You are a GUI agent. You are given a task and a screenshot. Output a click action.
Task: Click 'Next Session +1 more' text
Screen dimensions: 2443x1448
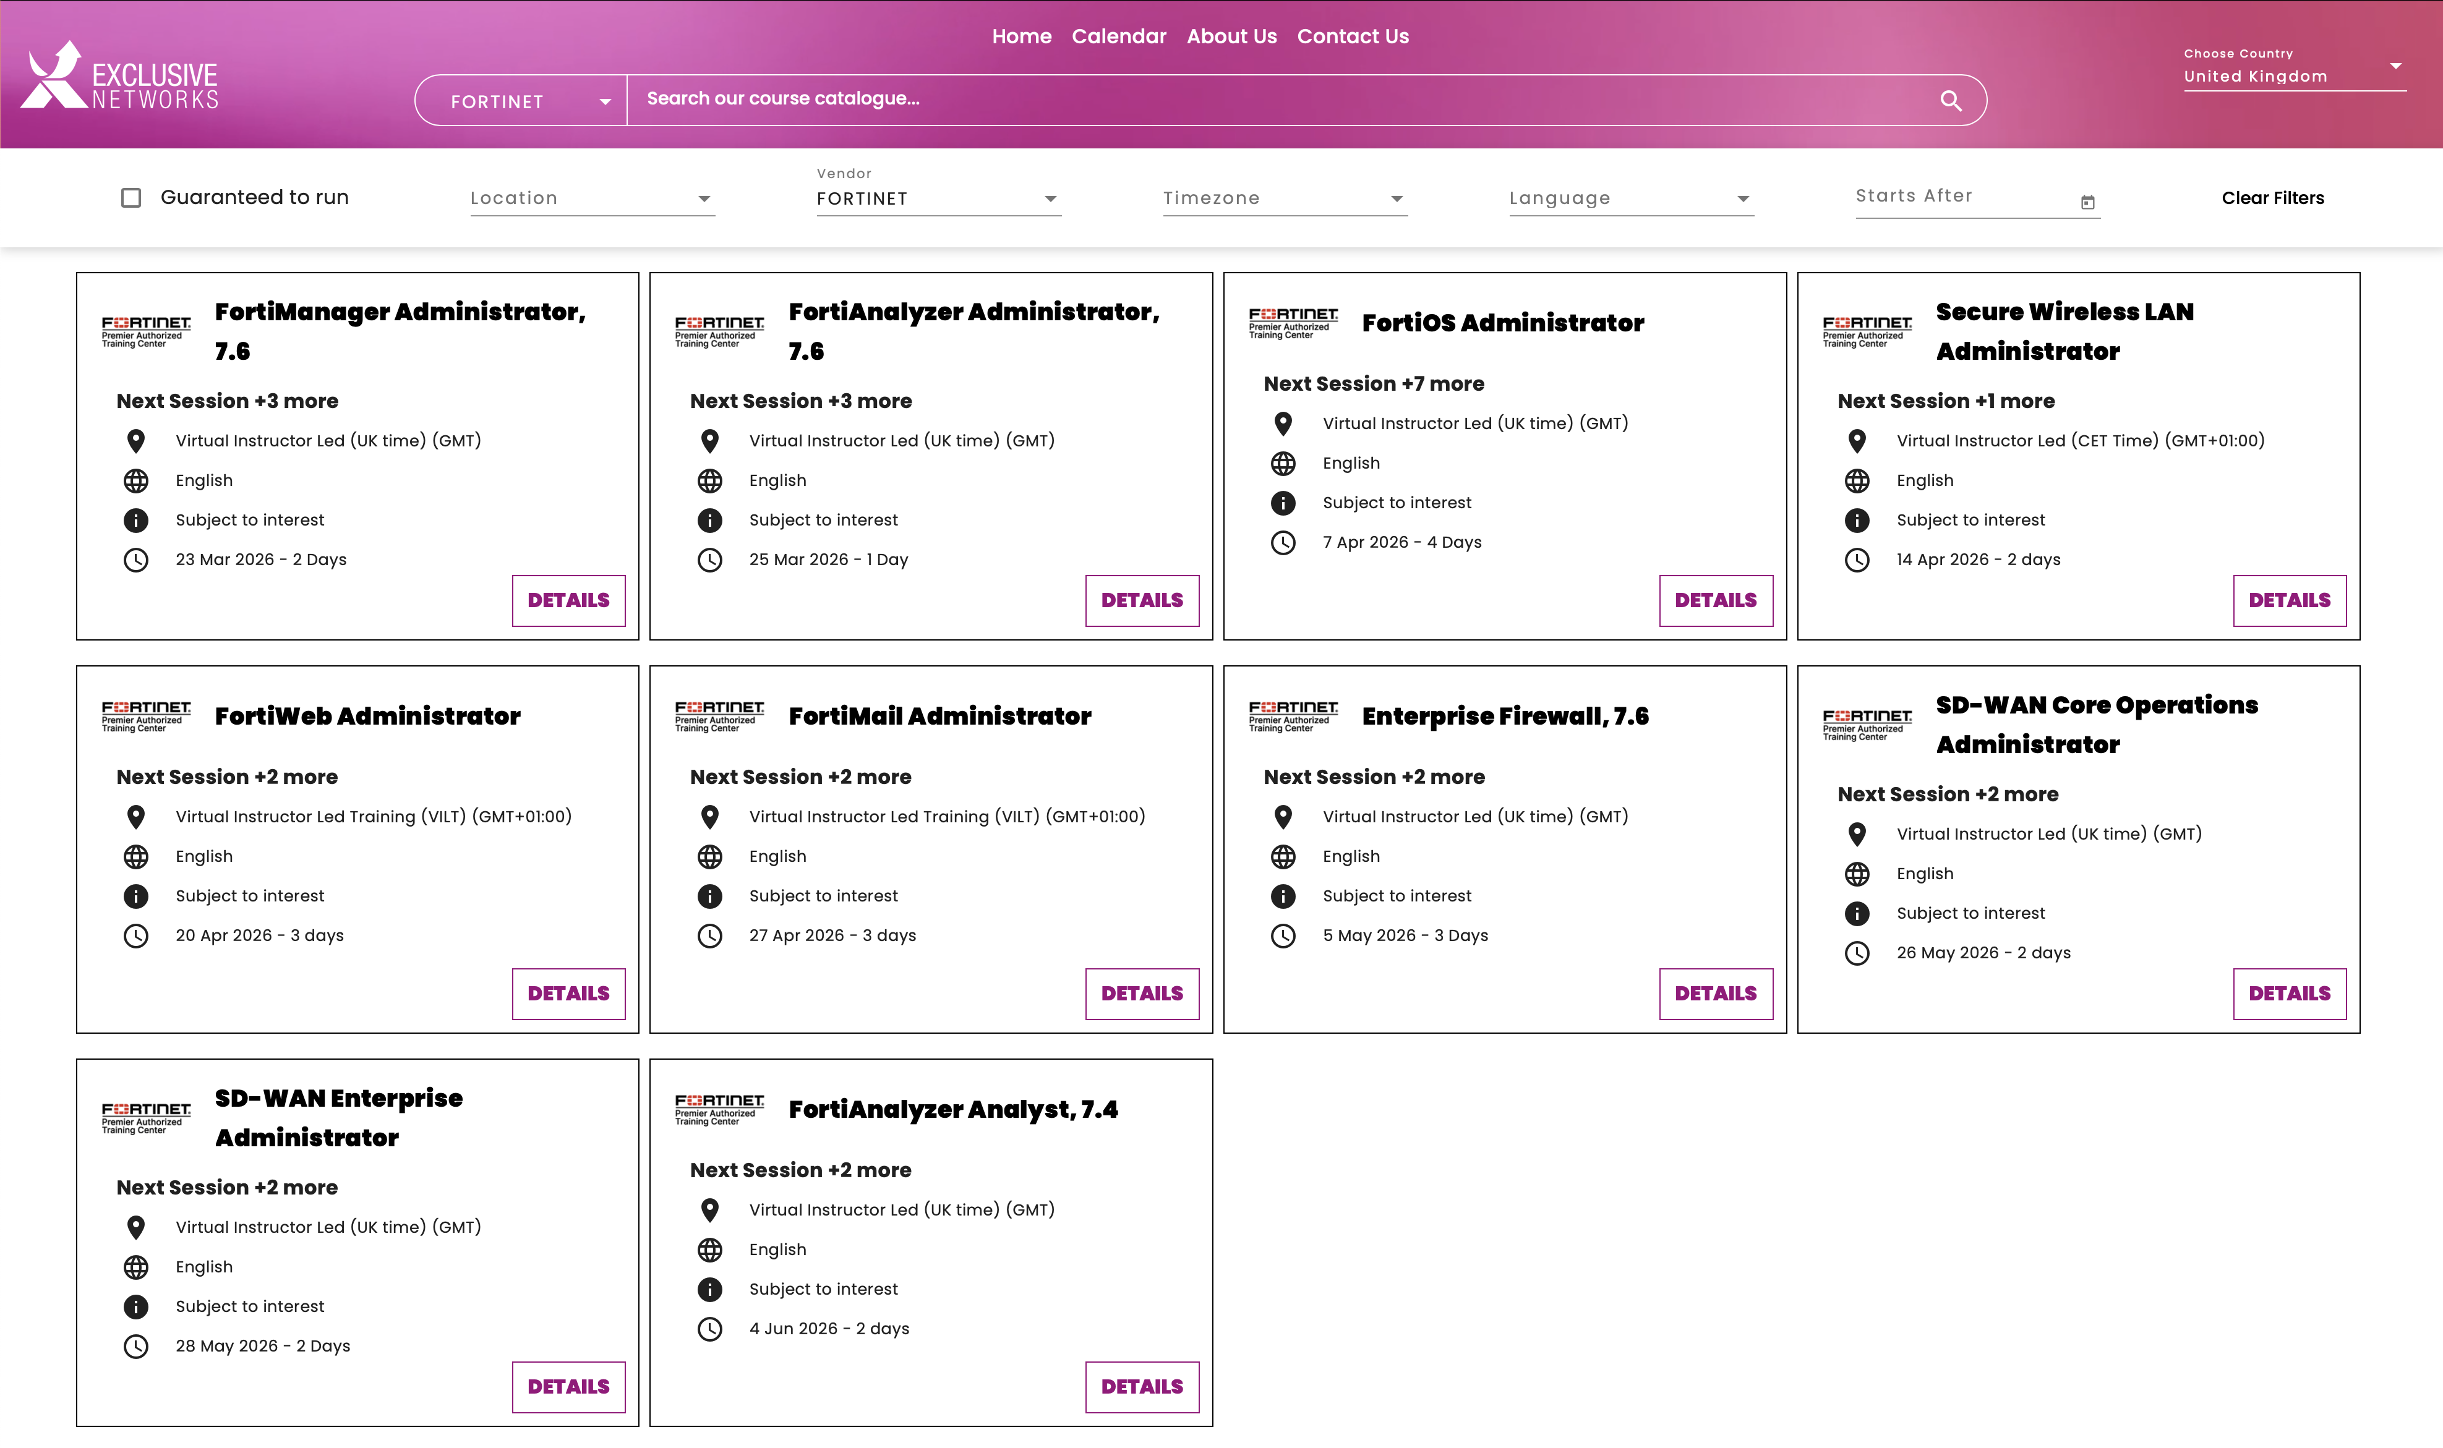[x=1945, y=401]
